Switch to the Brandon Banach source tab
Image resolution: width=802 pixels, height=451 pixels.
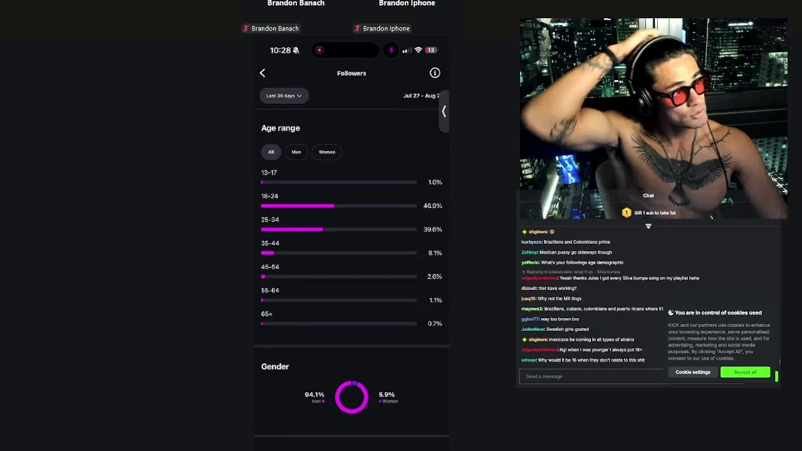(271, 28)
